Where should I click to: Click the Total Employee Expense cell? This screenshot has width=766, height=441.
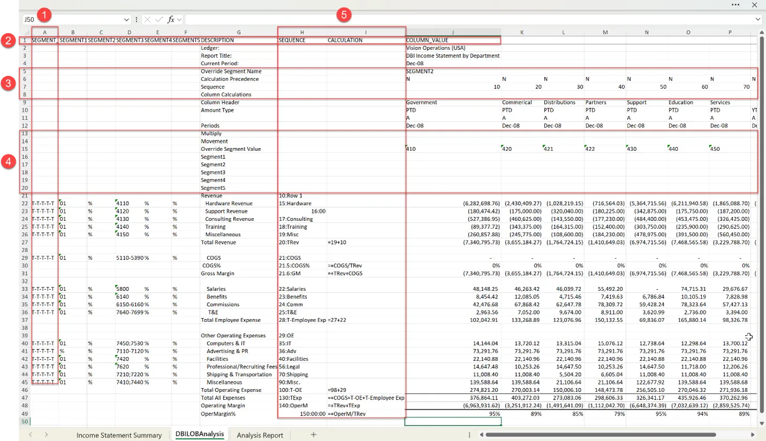(238, 320)
